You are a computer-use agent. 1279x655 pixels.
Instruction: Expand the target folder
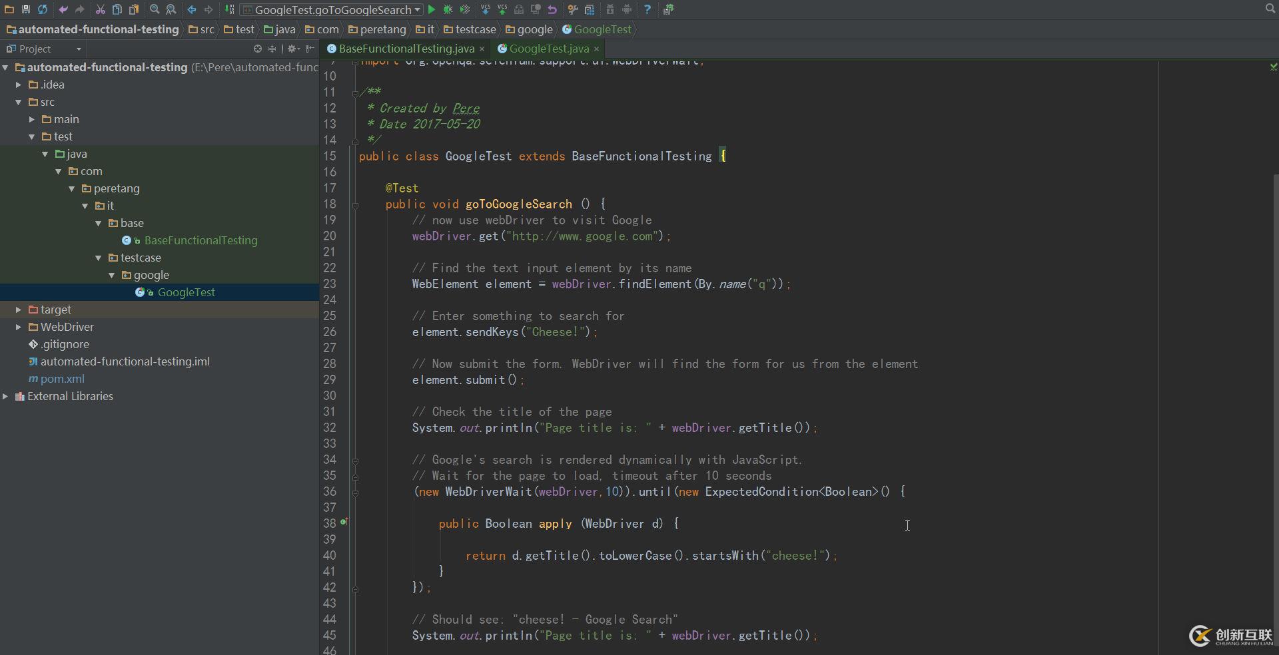point(19,310)
